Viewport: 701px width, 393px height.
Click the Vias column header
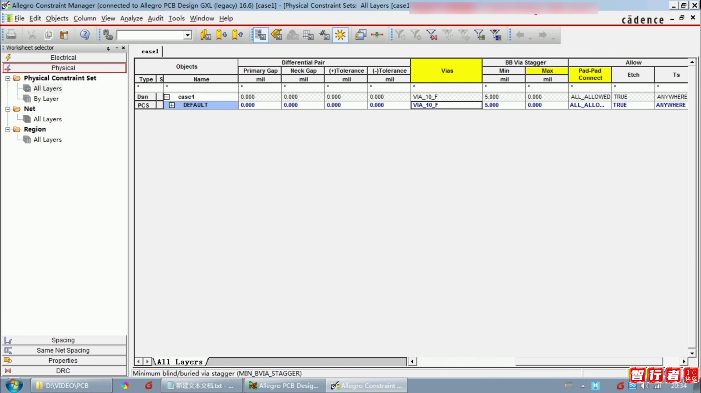[x=446, y=71]
